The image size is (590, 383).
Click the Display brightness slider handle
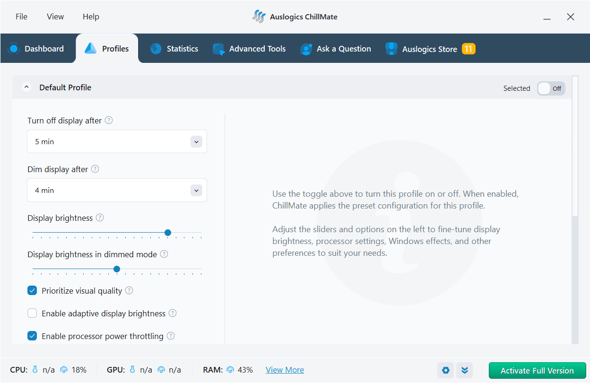click(x=168, y=233)
